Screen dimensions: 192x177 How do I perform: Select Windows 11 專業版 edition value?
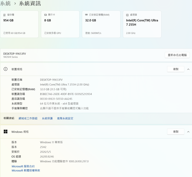pos(51,142)
